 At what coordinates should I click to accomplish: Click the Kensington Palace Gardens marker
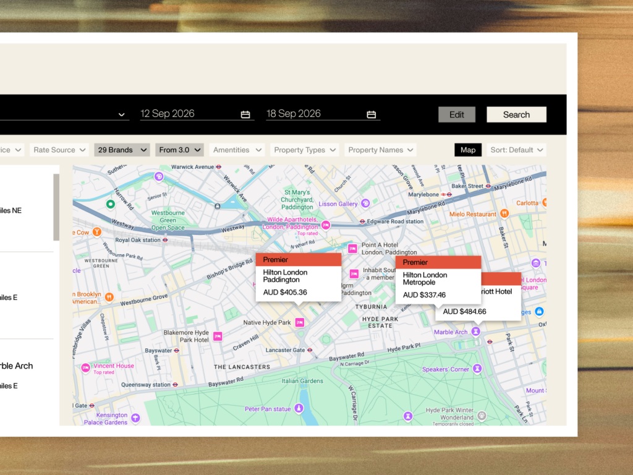pos(135,417)
